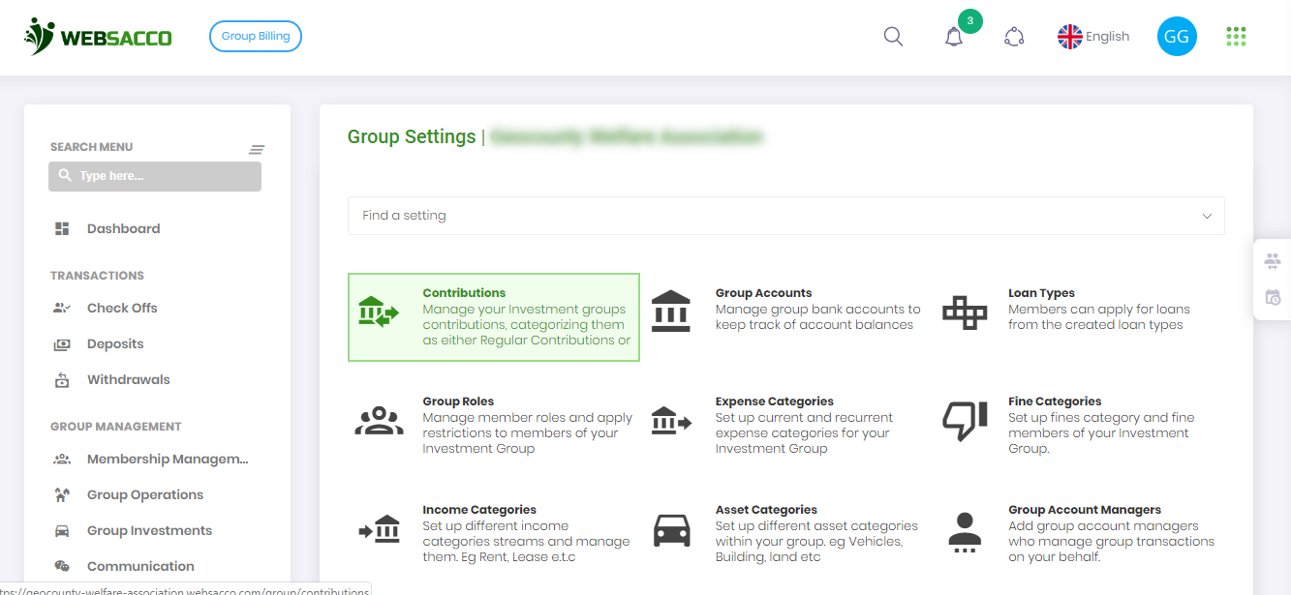Viewport: 1291px width, 595px height.
Task: Open notifications via the bell icon
Action: [x=953, y=37]
